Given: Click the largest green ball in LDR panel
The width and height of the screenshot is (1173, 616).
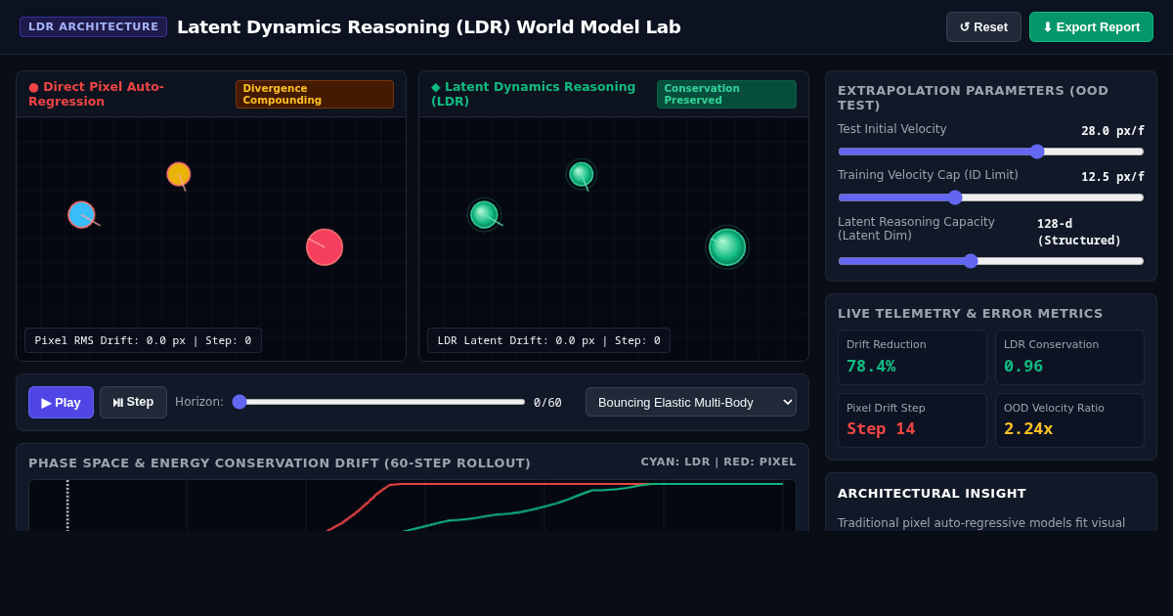Looking at the screenshot, I should [727, 247].
